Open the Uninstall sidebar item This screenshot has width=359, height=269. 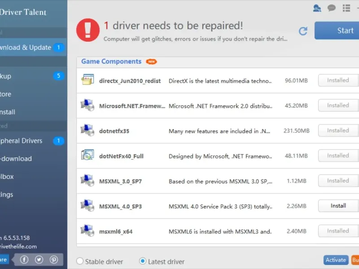33,112
